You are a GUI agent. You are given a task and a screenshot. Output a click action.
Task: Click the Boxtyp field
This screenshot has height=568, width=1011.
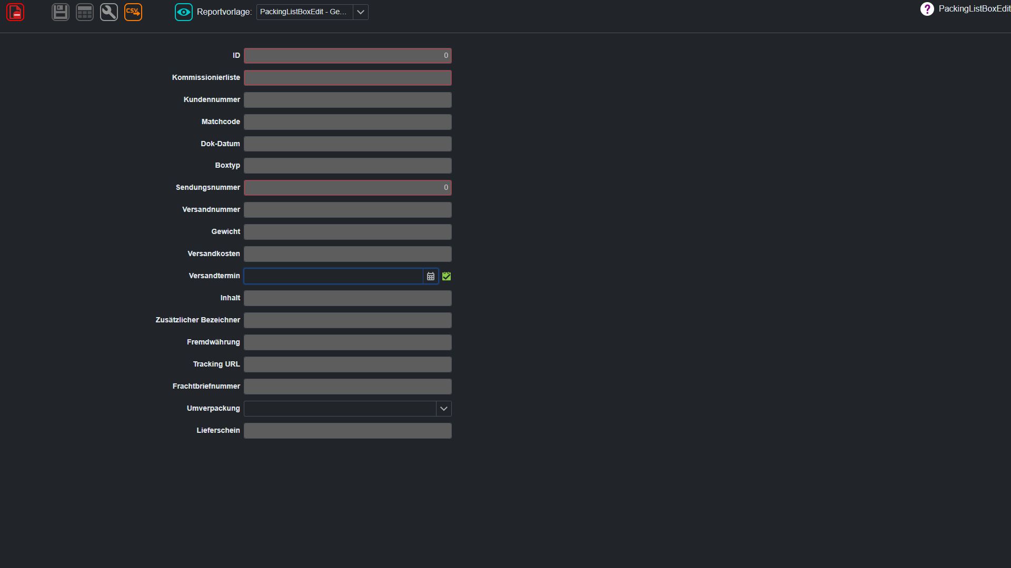tap(348, 166)
